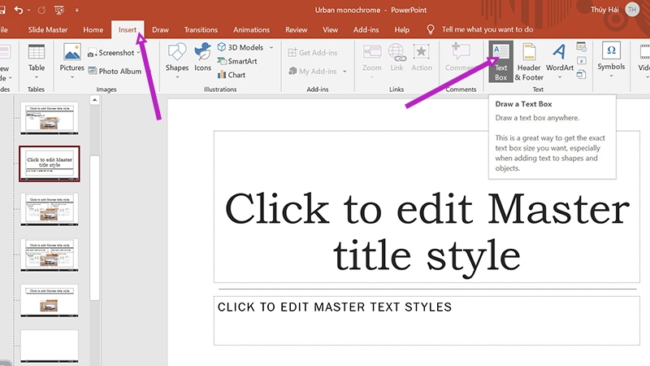Expand the Screenshot dropdown arrow

click(138, 52)
